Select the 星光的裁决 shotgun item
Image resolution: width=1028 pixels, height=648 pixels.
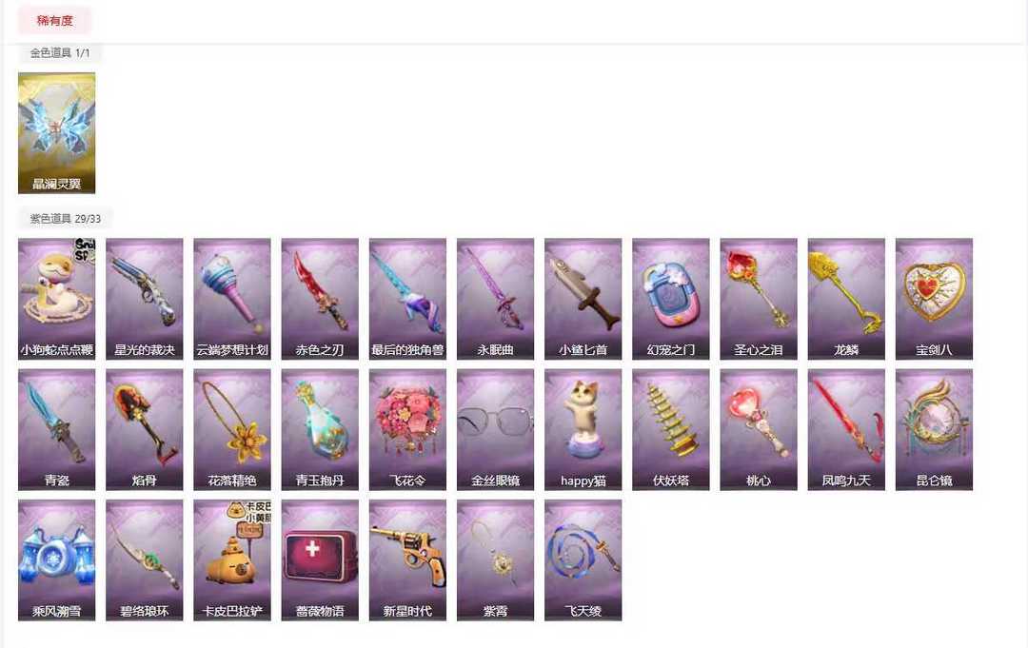coord(145,299)
